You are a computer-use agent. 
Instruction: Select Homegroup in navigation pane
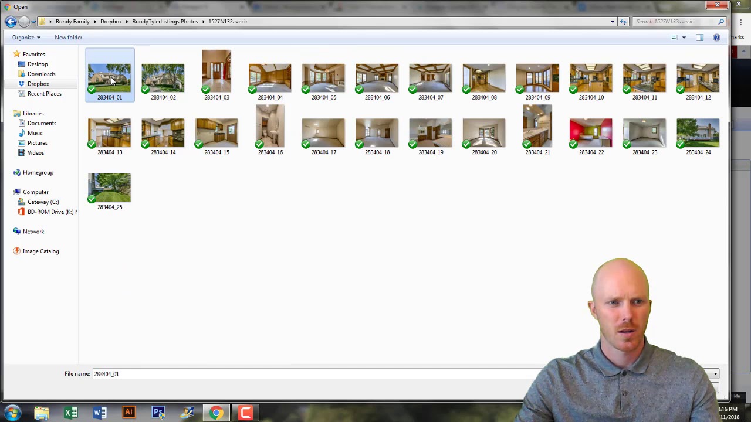38,173
